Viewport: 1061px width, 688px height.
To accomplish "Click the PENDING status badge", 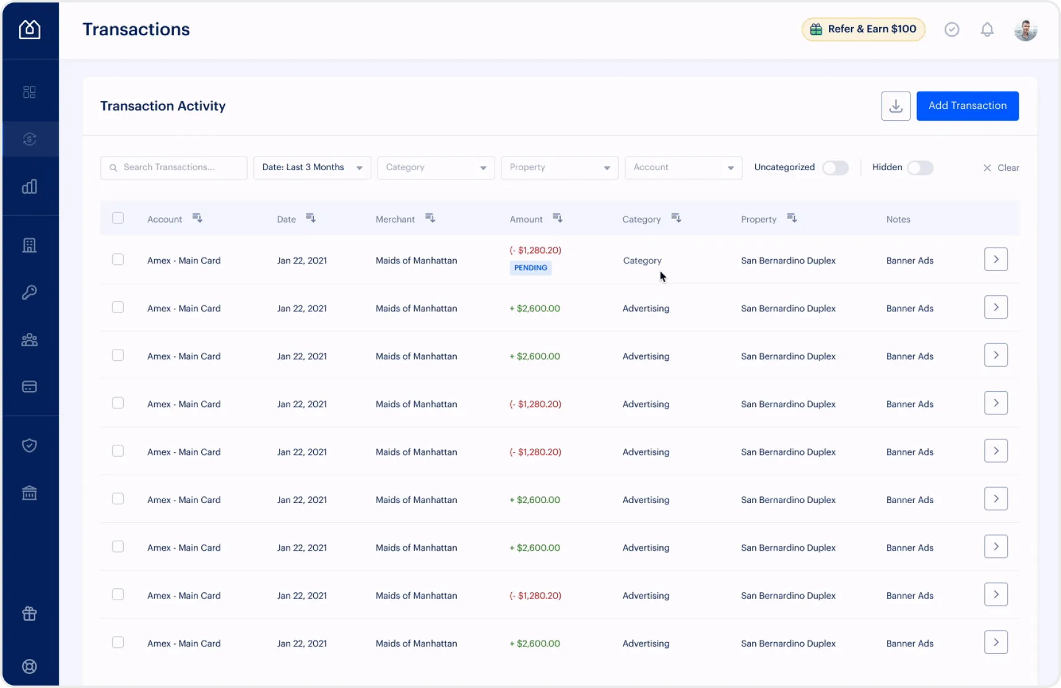I will click(530, 268).
